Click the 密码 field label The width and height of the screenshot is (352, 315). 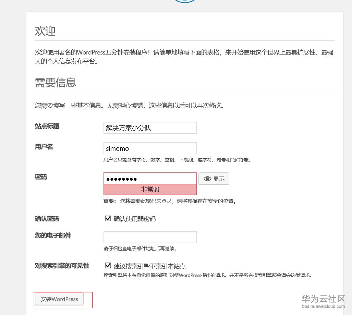pyautogui.click(x=41, y=177)
